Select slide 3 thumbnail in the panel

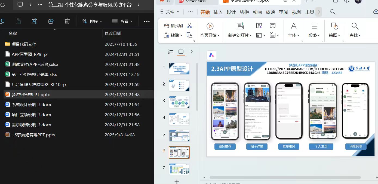point(179,102)
